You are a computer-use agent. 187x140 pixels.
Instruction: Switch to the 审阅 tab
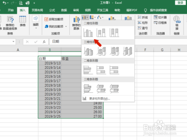click(76, 10)
